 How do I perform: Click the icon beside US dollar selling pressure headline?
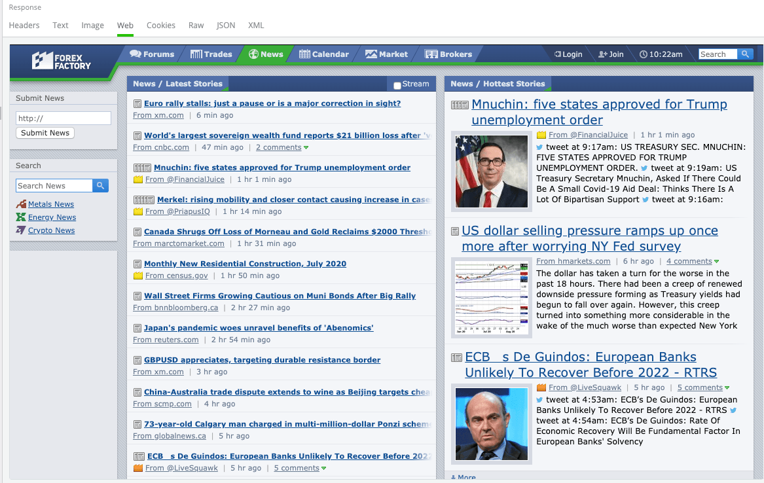pos(455,231)
